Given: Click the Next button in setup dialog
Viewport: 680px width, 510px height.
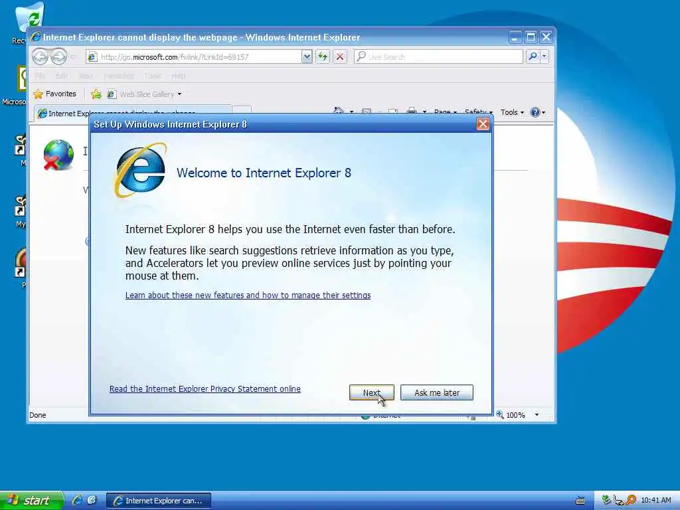Looking at the screenshot, I should click(x=372, y=392).
